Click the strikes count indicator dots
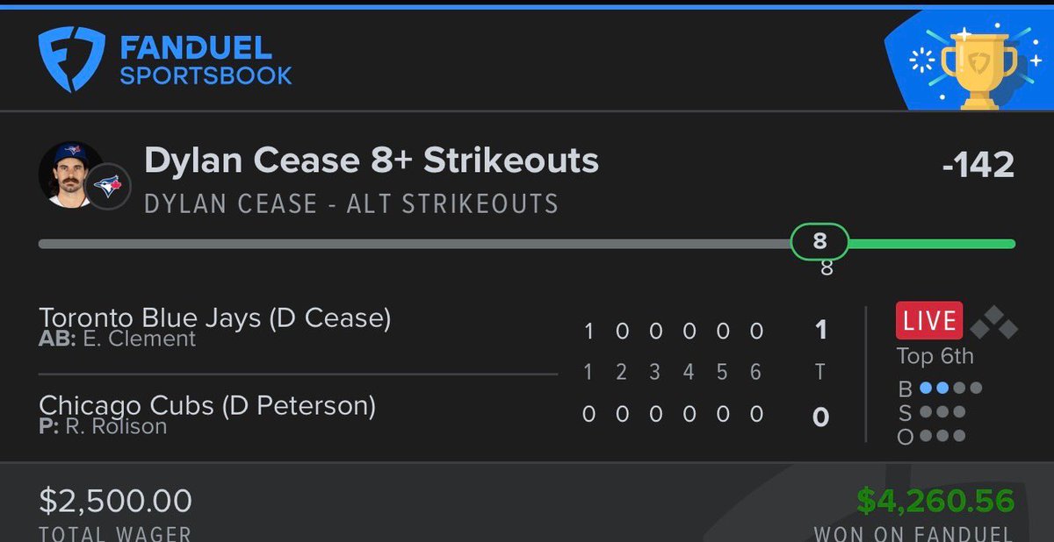Screen dimensions: 1054x542 [941, 411]
